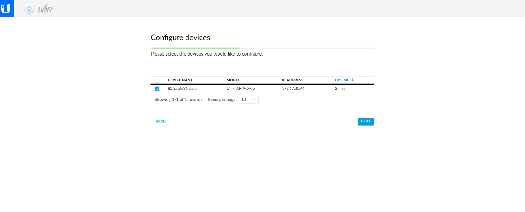This screenshot has height=212, width=525.
Task: Click the IP address 172.17.30.44
Action: (293, 89)
